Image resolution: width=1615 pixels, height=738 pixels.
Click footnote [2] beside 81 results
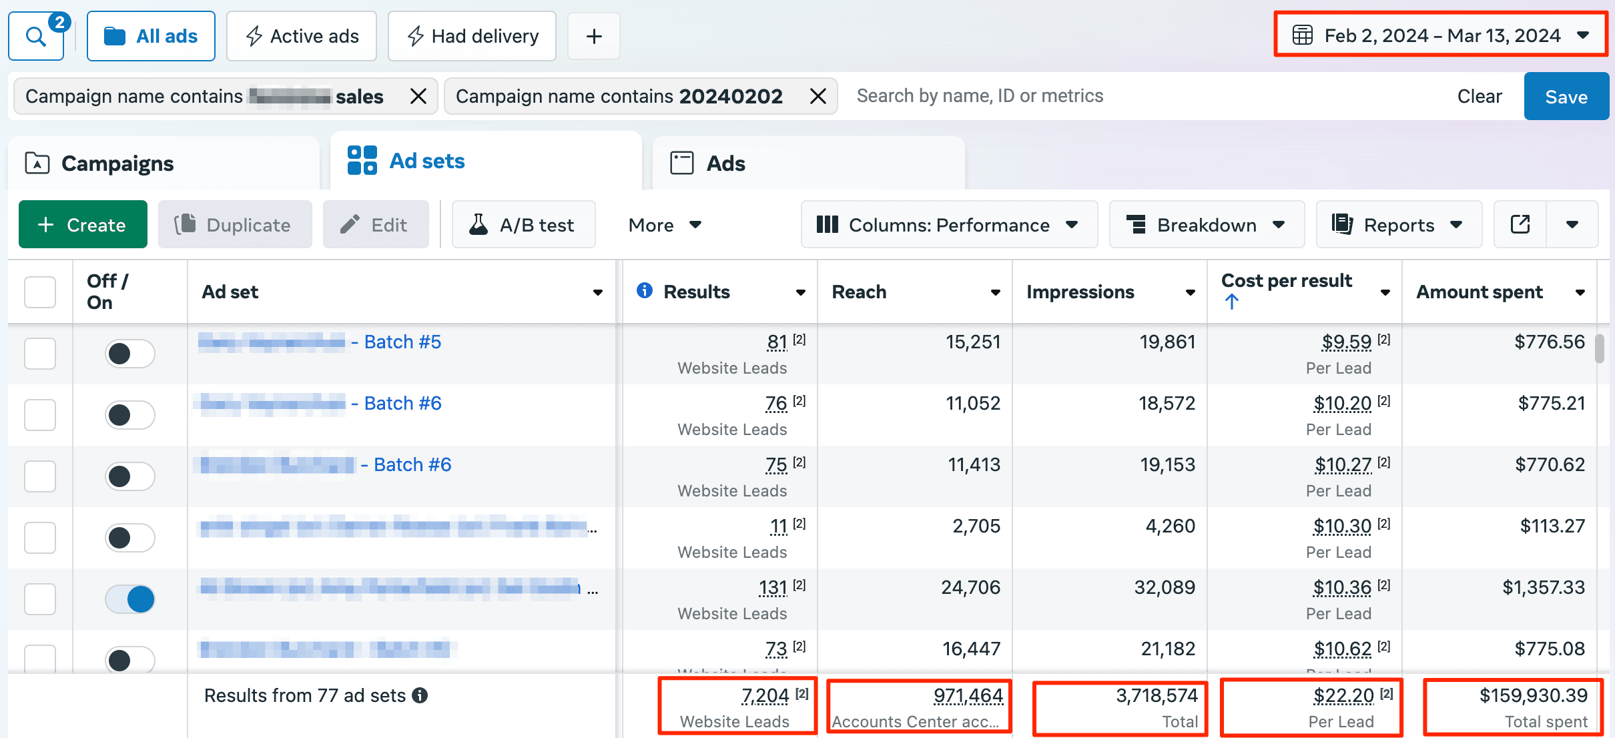click(x=799, y=340)
